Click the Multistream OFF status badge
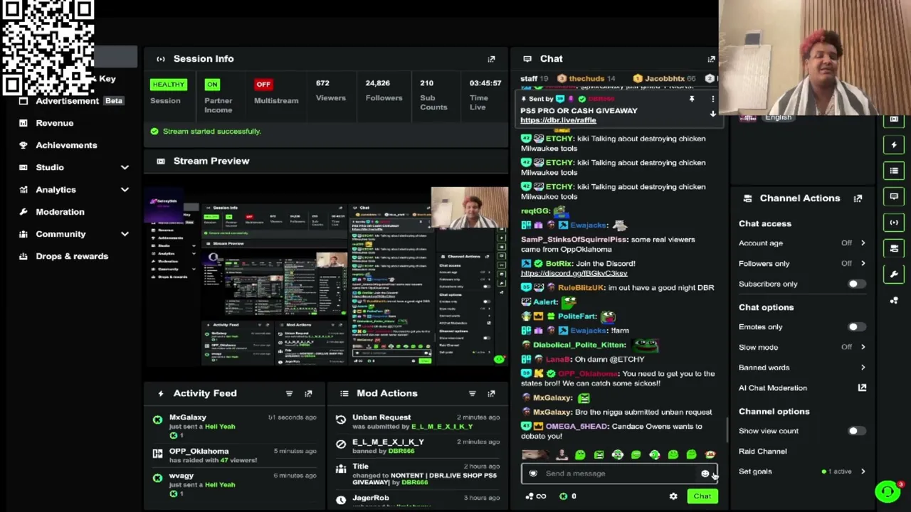The width and height of the screenshot is (911, 512). click(x=263, y=85)
